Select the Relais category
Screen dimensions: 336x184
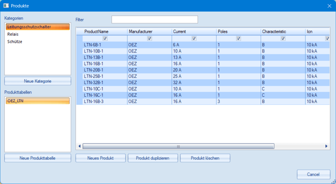coord(38,34)
